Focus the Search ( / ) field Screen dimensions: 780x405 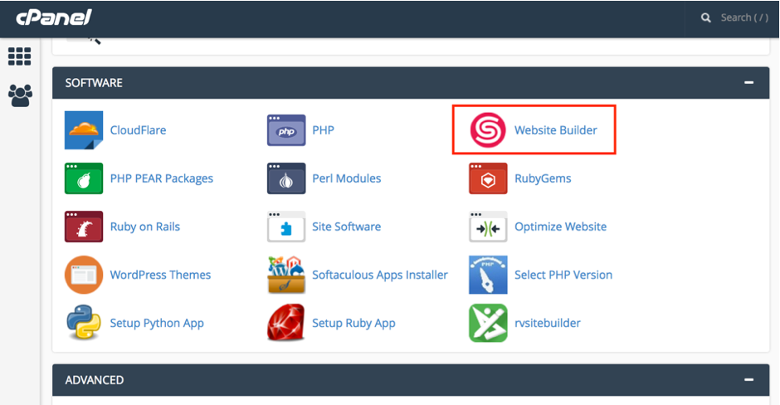[x=744, y=18]
